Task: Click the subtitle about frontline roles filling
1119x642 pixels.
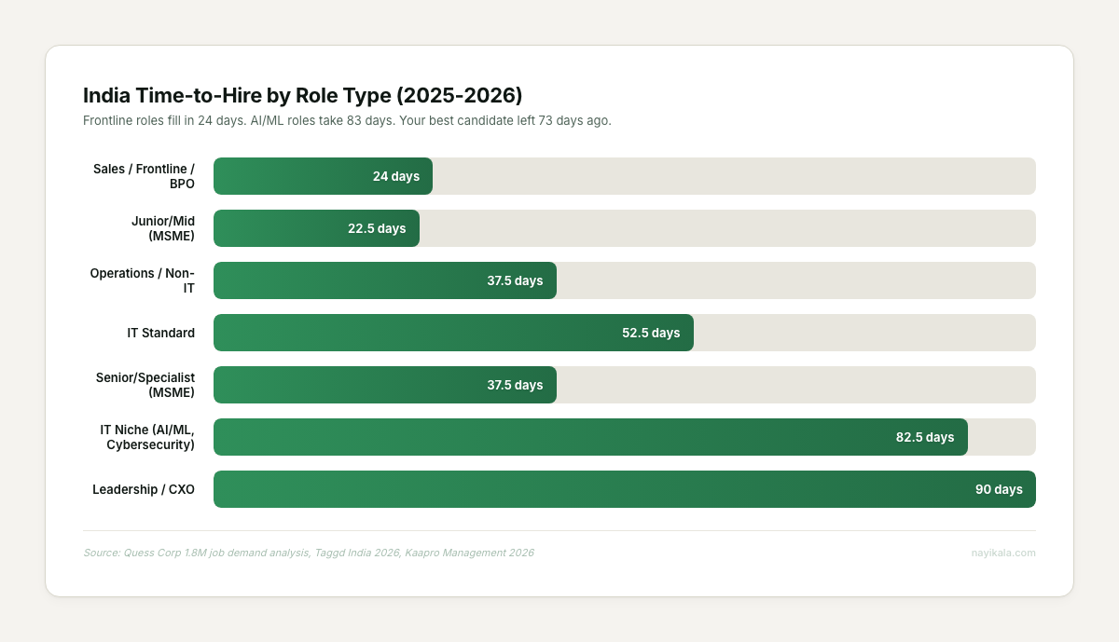Action: (x=347, y=121)
